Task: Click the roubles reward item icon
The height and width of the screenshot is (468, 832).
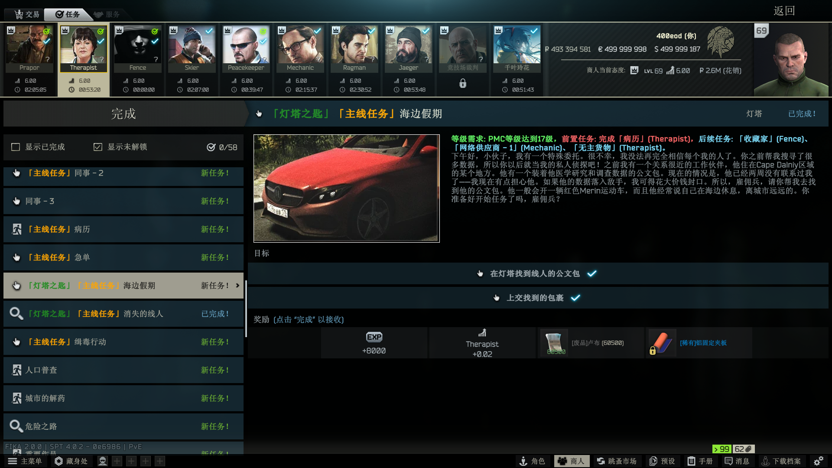Action: coord(554,343)
